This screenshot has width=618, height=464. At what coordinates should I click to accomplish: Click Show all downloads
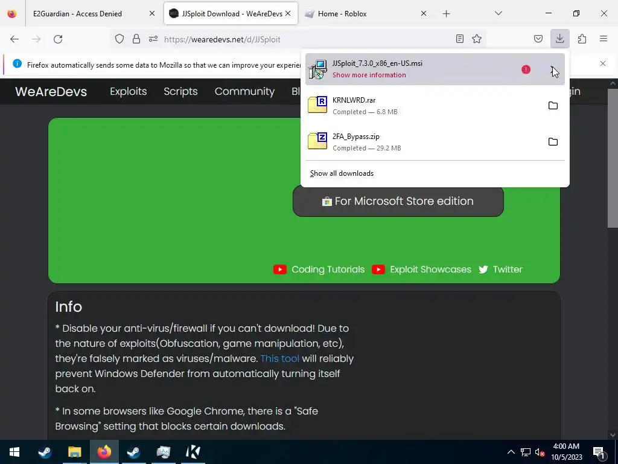click(342, 173)
